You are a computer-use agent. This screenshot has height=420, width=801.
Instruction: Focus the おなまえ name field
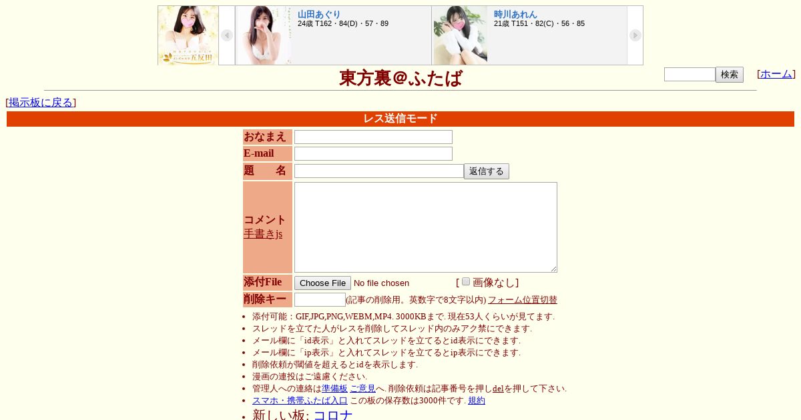[373, 137]
